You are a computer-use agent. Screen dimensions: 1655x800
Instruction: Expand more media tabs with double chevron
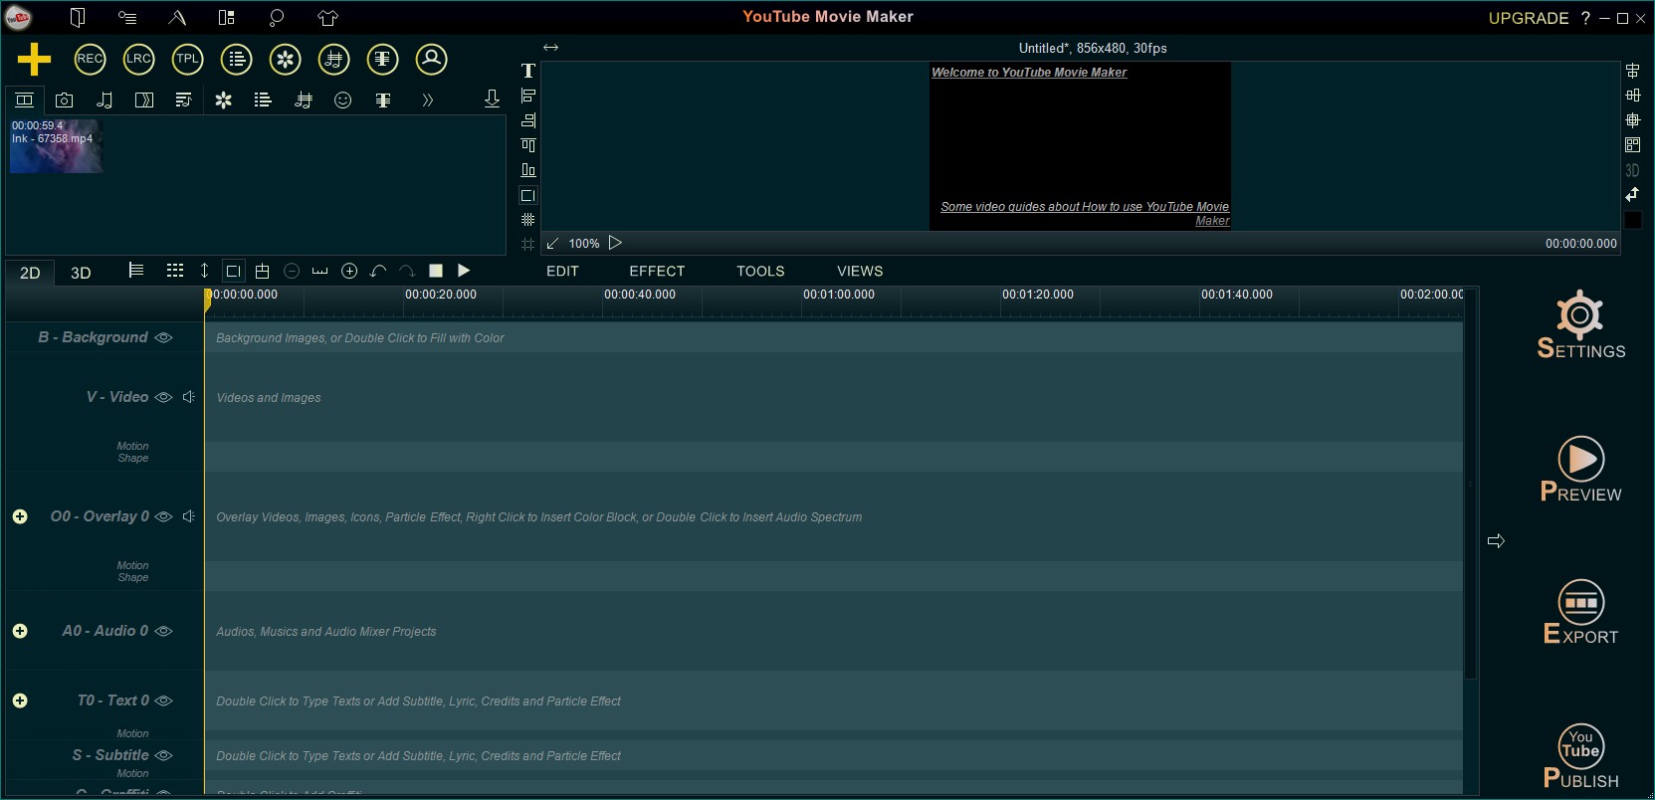click(x=427, y=100)
